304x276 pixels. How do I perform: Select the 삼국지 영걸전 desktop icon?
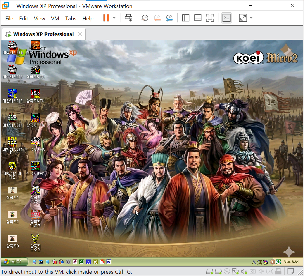click(x=35, y=218)
